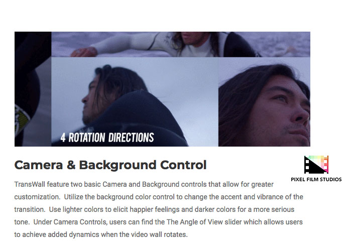Screen dimensions: 347x247
Task: Click the PIXEL FILM STUDIOS text label
Action: (x=316, y=180)
